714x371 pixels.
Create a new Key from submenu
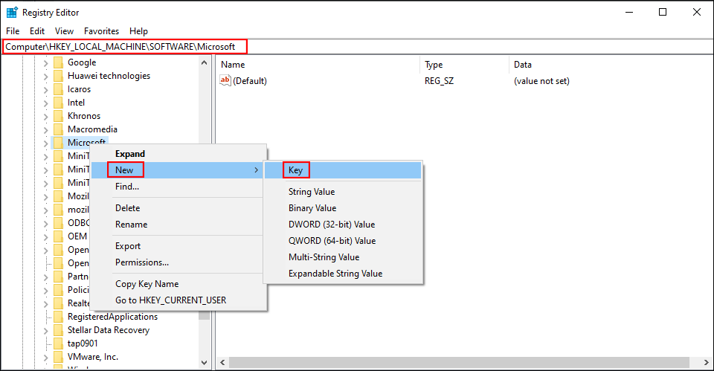[343, 170]
